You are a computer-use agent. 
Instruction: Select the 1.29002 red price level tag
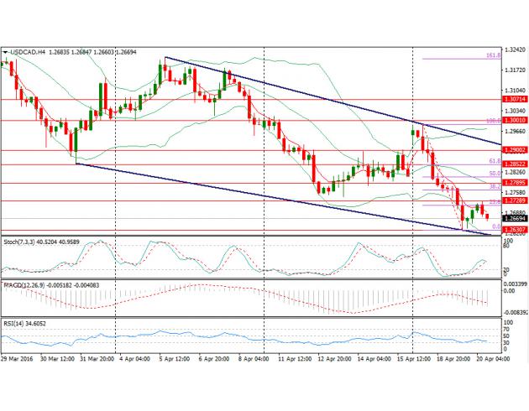[514, 150]
